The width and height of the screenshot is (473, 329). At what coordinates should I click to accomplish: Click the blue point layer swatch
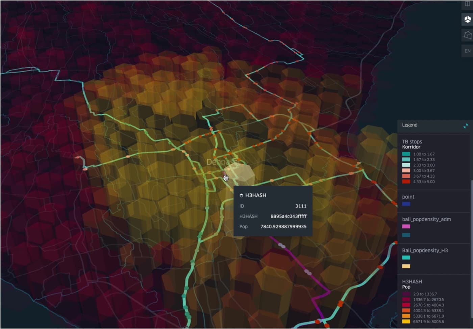[x=406, y=204]
